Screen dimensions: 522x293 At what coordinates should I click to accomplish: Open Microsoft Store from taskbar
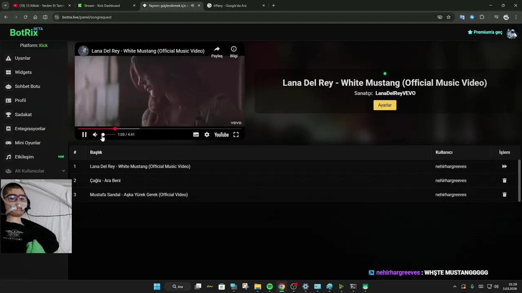pos(221,286)
